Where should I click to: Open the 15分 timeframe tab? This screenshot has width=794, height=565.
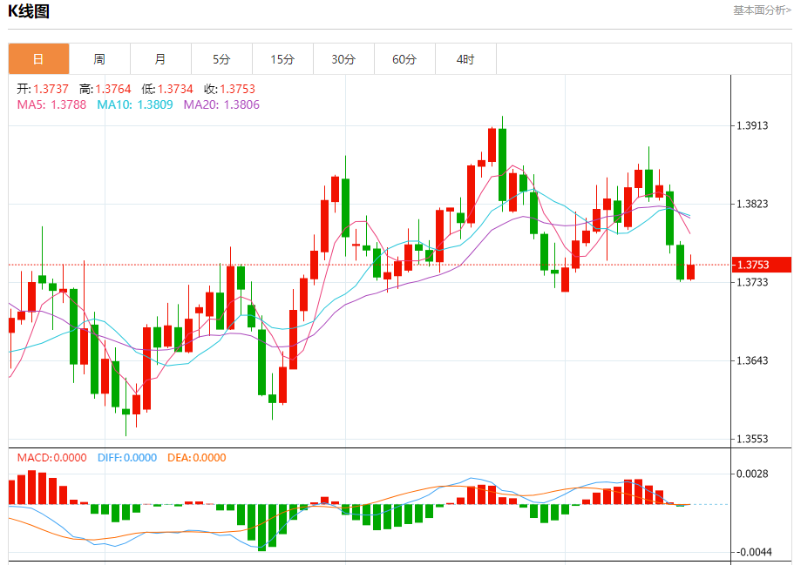click(x=282, y=59)
